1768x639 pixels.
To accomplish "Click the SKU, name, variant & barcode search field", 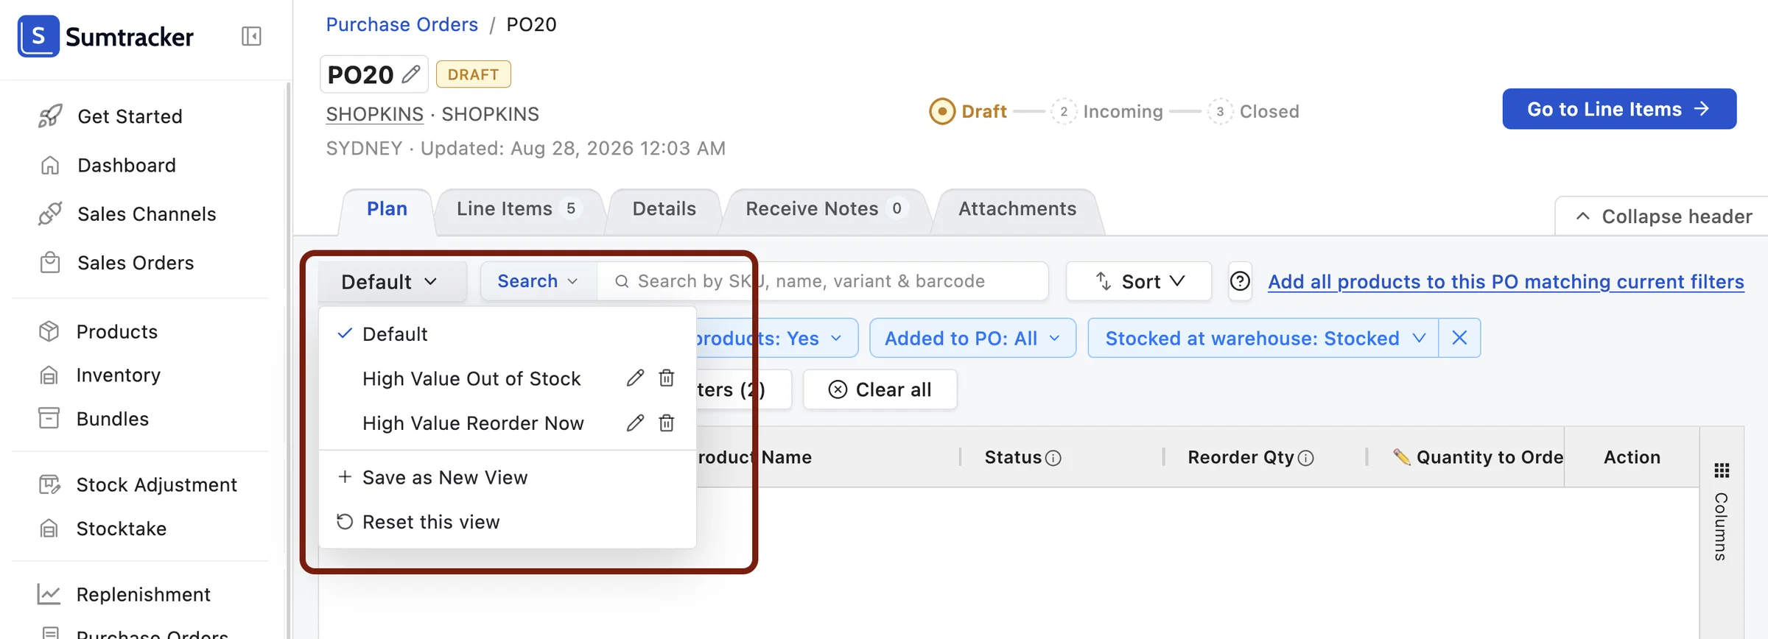I will pos(823,281).
